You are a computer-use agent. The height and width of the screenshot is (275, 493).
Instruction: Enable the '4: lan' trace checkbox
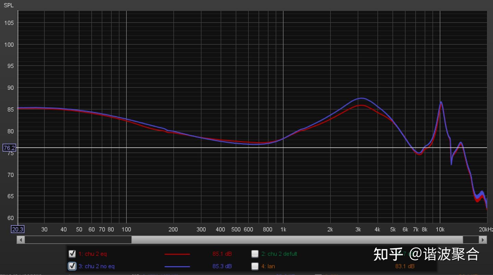pos(255,266)
